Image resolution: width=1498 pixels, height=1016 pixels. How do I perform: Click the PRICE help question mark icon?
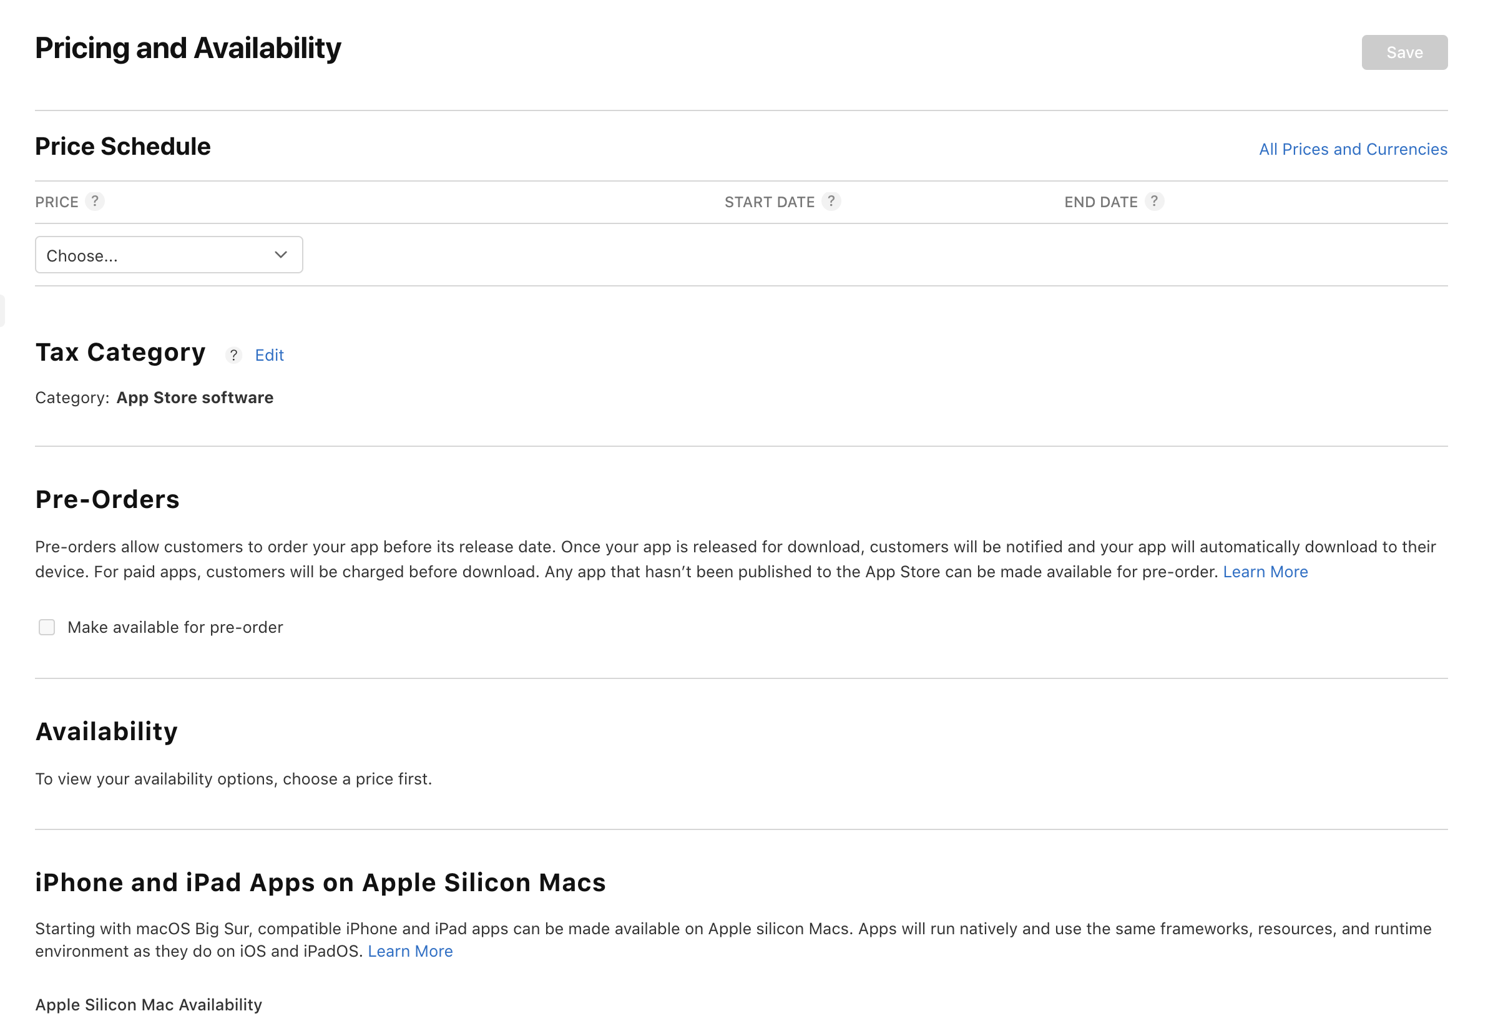pos(95,202)
